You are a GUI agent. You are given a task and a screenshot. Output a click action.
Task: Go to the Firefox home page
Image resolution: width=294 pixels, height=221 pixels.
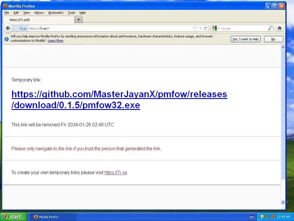coord(280,28)
